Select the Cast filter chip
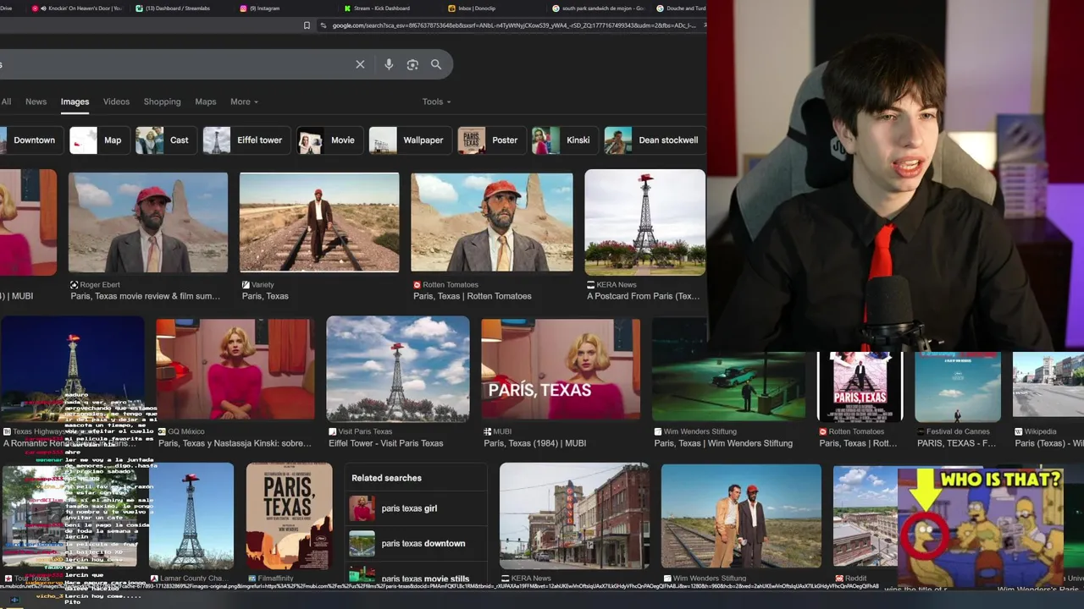This screenshot has width=1084, height=609. (165, 140)
